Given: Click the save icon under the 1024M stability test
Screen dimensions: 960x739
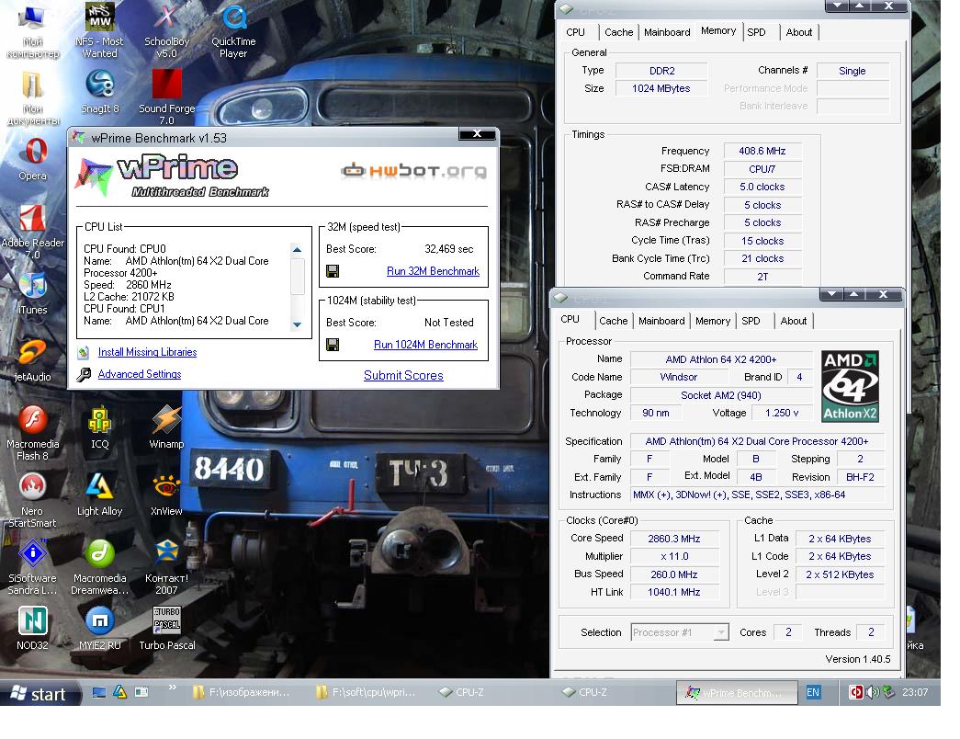Looking at the screenshot, I should [x=333, y=345].
